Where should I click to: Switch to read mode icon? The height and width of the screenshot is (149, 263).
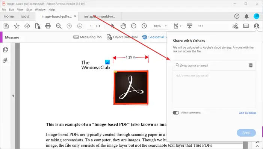pos(189,26)
